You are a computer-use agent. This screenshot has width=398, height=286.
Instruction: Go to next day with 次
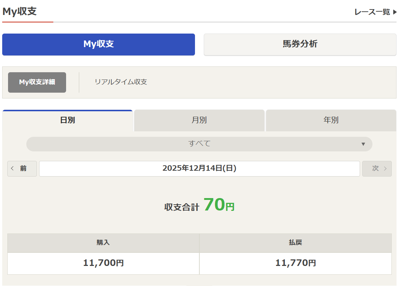[376, 169]
